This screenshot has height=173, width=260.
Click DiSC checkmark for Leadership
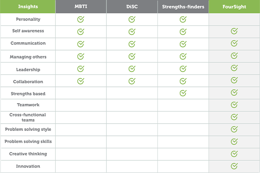(132, 69)
